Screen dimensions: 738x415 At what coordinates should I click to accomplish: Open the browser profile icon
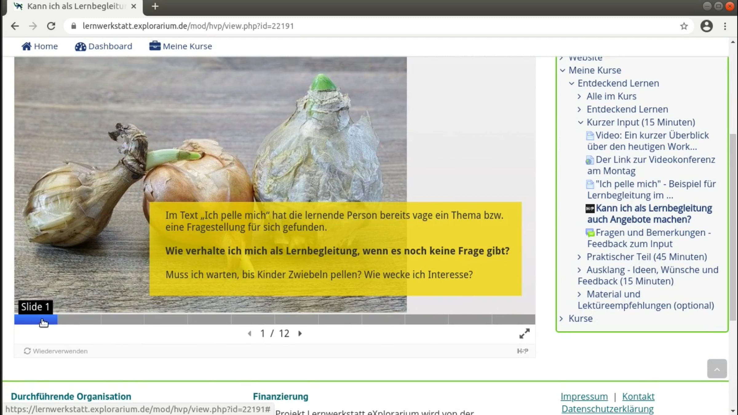coord(706,26)
